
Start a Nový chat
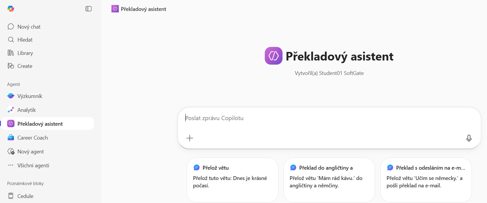pyautogui.click(x=29, y=27)
